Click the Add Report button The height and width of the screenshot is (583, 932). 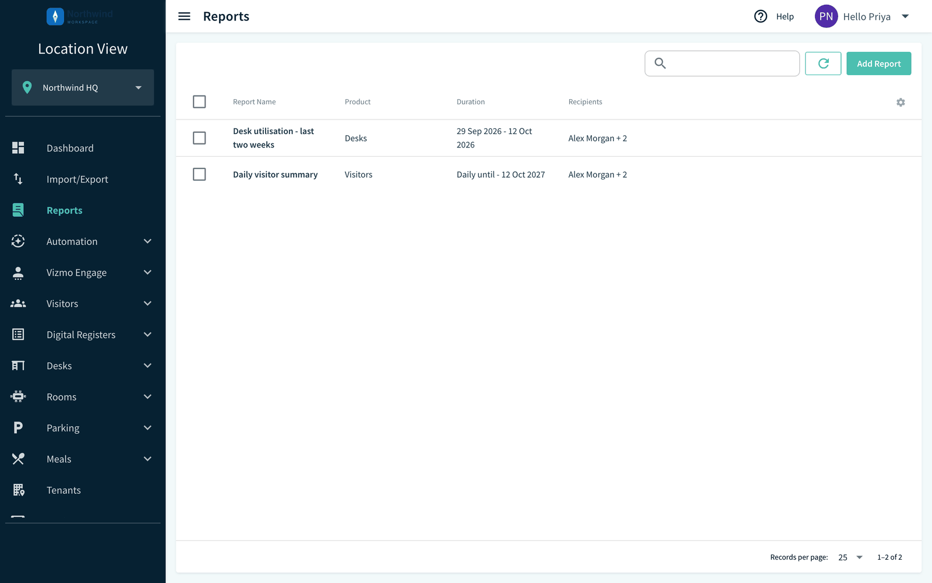point(878,64)
